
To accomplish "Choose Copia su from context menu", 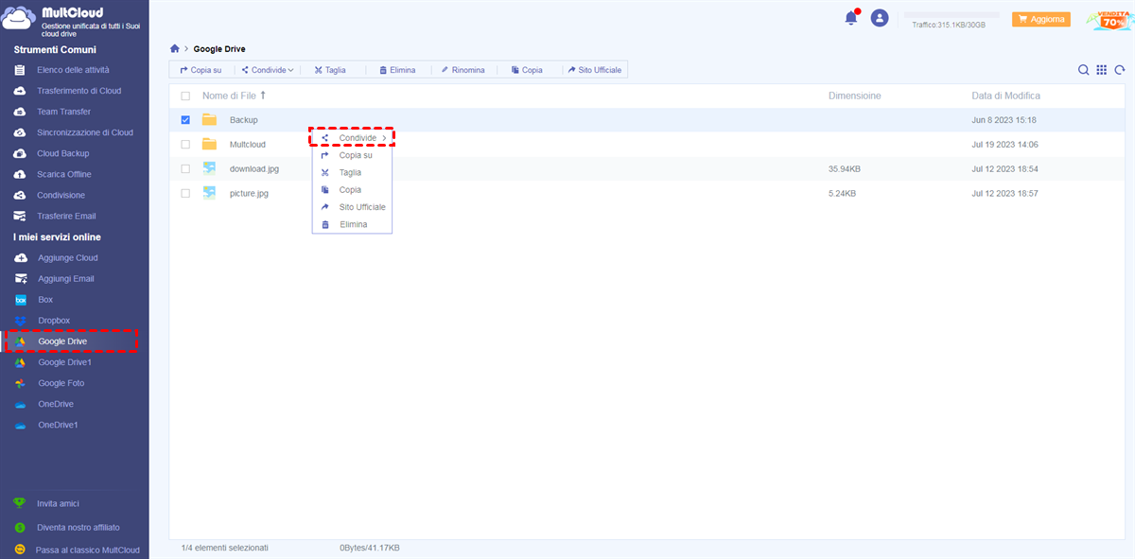I will pyautogui.click(x=352, y=155).
